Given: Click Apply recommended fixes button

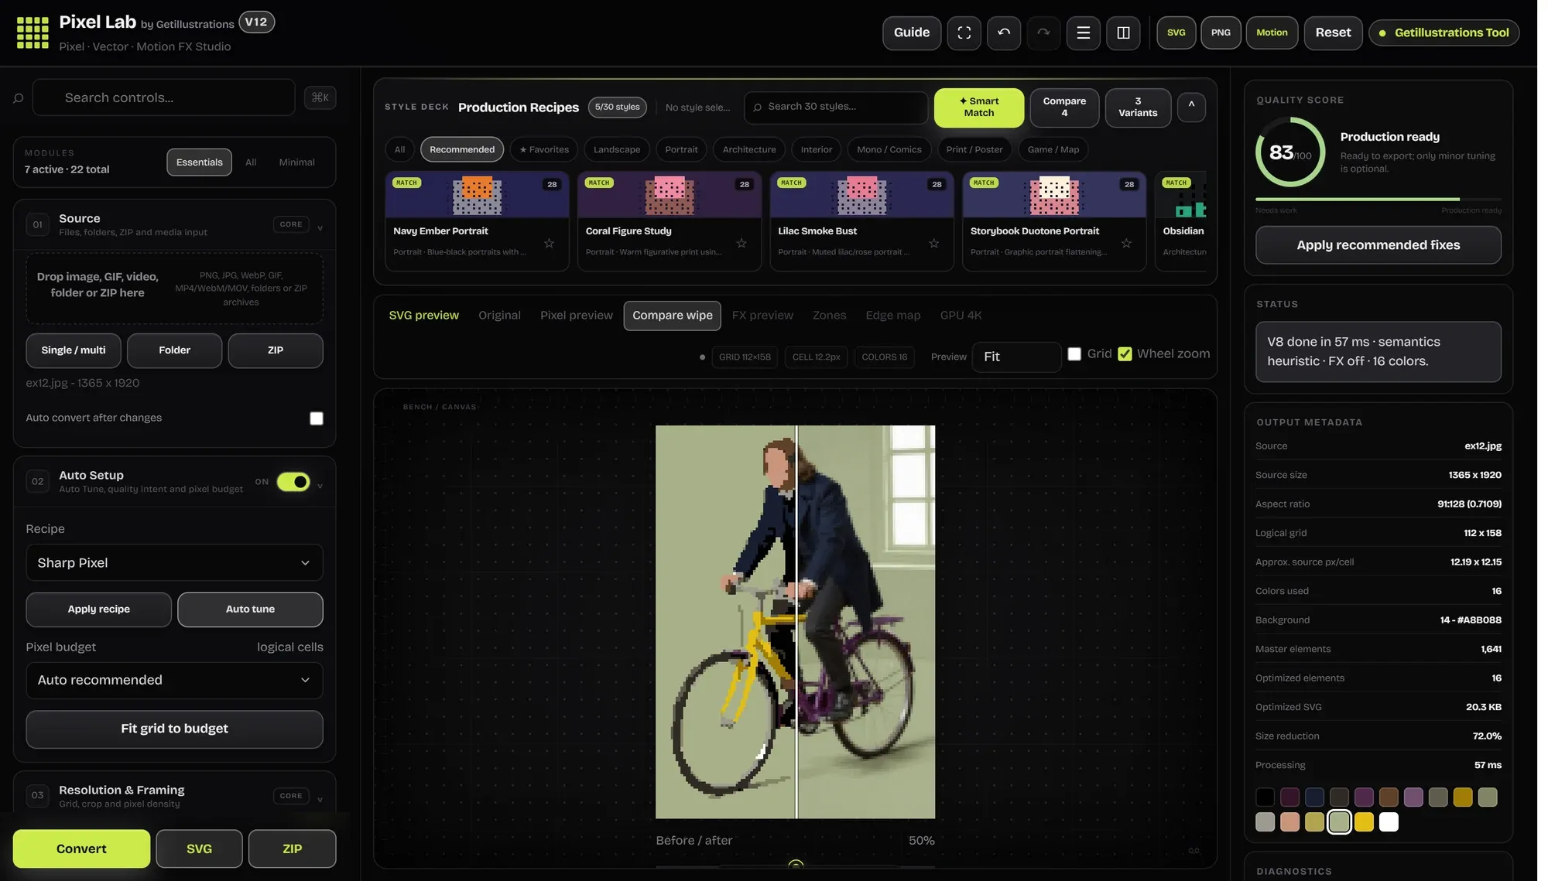Looking at the screenshot, I should click(x=1378, y=245).
